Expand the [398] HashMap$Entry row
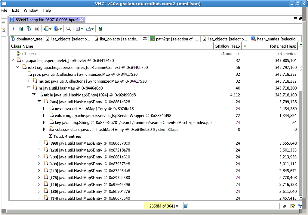 [x=39, y=143]
